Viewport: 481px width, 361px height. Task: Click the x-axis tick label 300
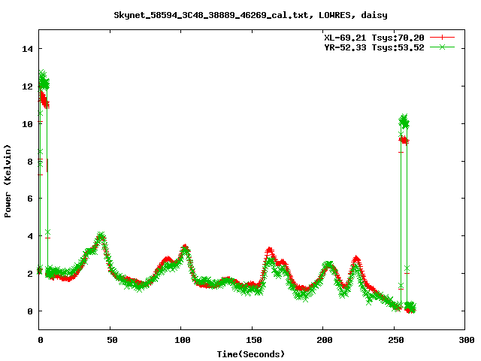(467, 340)
